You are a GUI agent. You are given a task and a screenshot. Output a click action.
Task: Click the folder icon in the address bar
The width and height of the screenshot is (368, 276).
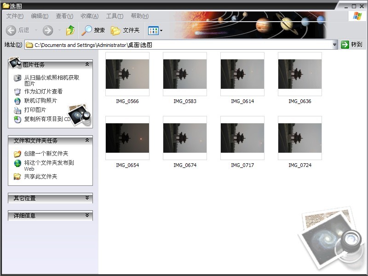29,45
